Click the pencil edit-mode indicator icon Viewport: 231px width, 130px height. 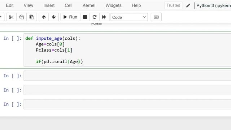(x=188, y=6)
